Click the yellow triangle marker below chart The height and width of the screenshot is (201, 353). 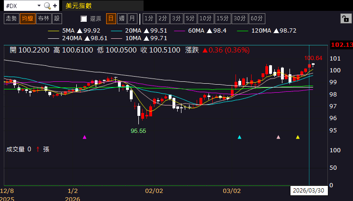coord(298,137)
